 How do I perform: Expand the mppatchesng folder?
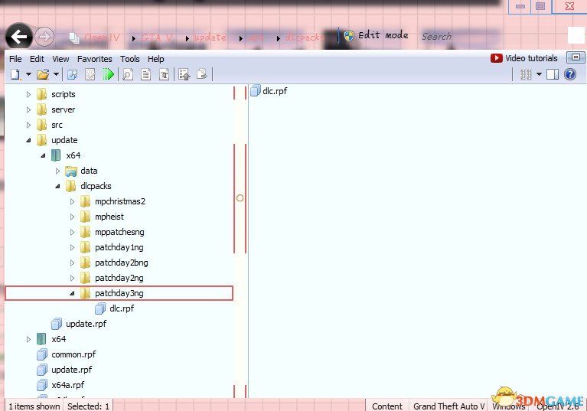tap(72, 233)
